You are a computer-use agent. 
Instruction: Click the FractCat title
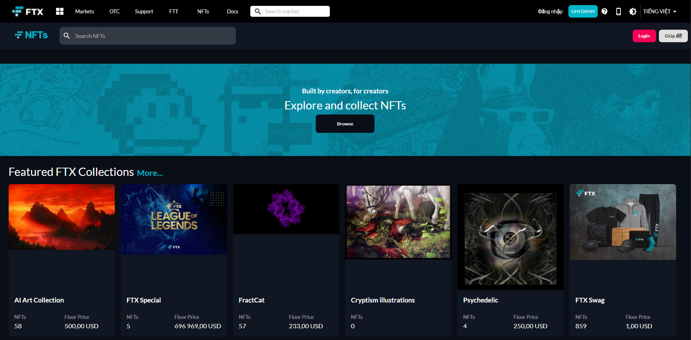point(251,300)
